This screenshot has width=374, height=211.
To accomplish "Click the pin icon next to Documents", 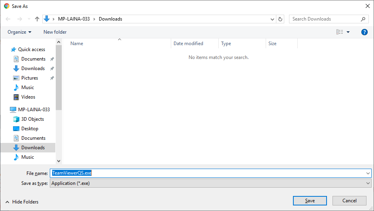I will [52, 59].
